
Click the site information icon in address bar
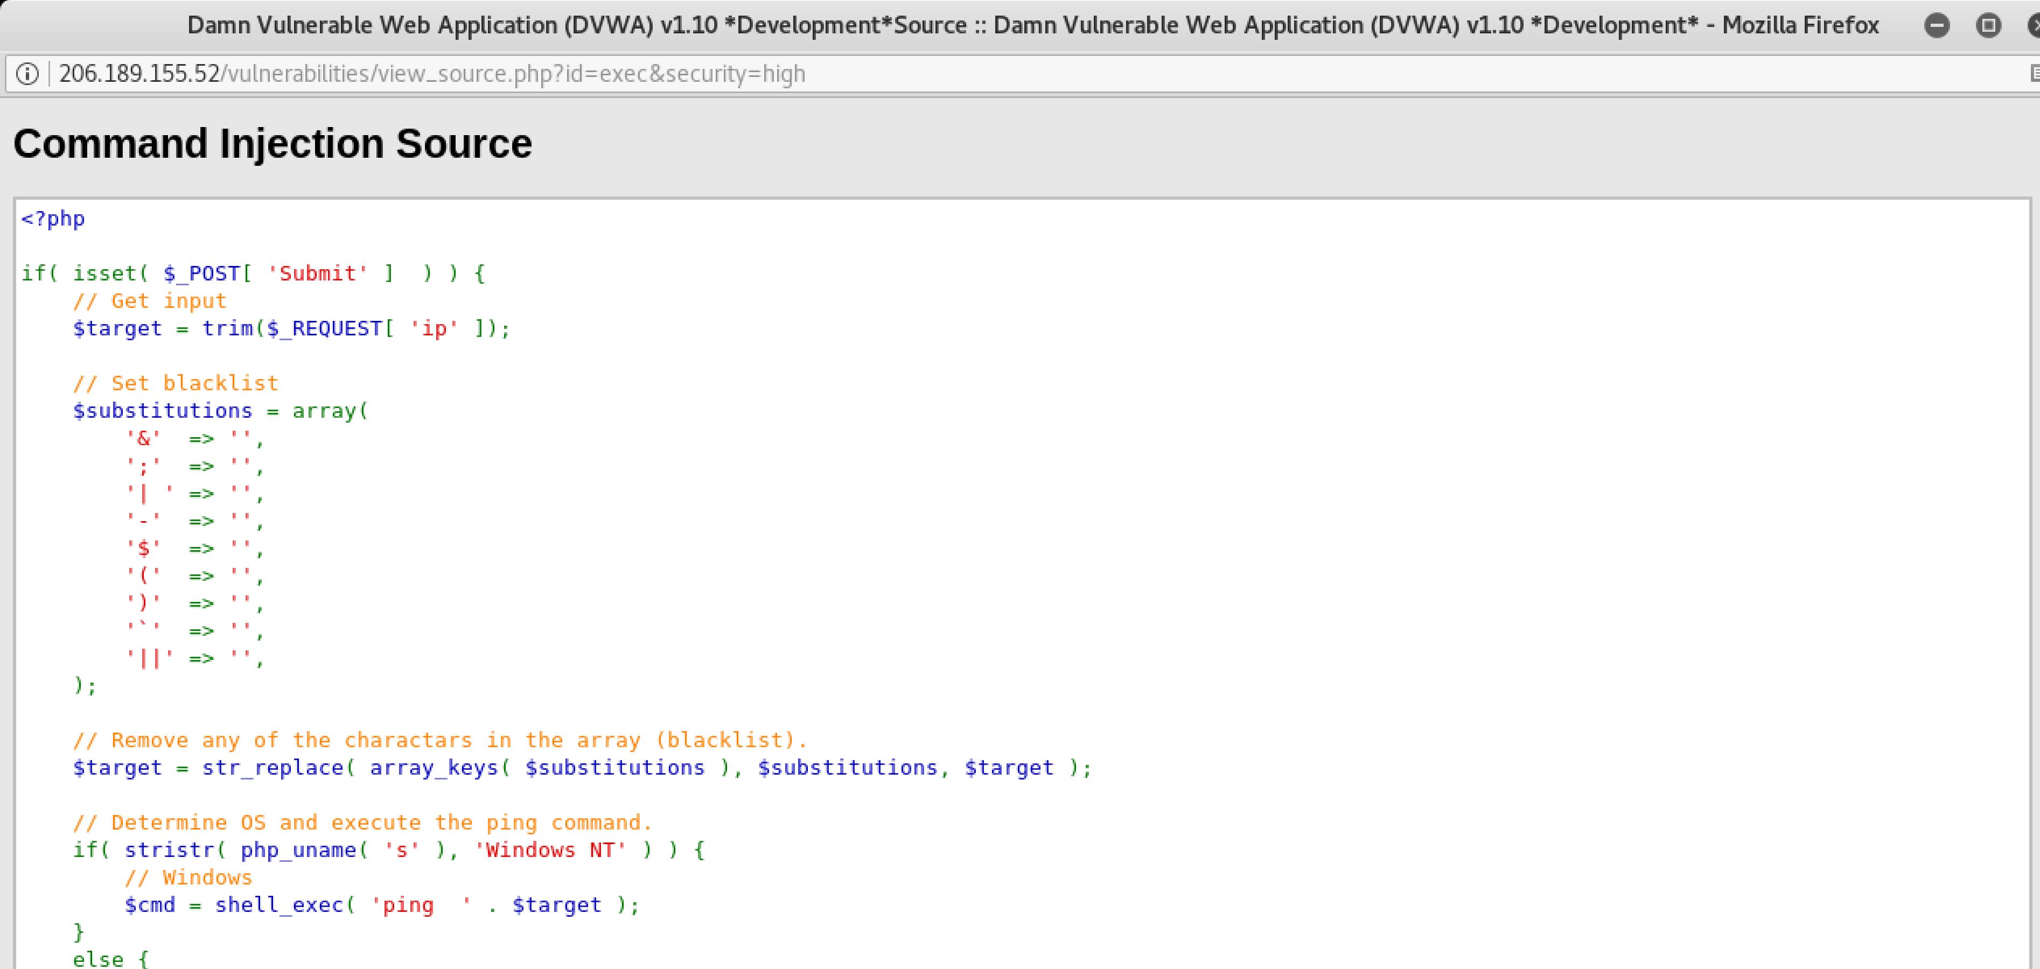point(27,74)
